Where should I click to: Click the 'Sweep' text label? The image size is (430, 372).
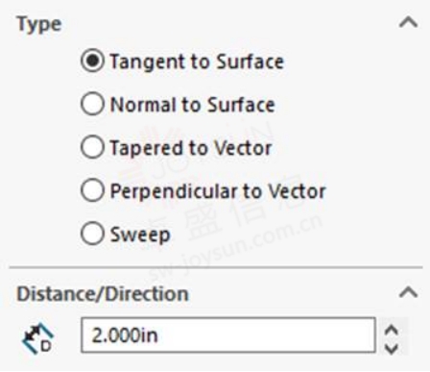(140, 235)
